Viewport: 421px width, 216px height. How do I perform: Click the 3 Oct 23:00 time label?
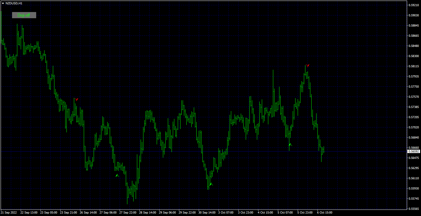pos(245,213)
